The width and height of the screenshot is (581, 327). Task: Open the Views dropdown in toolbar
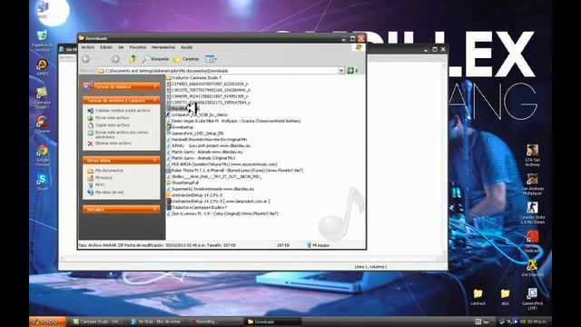212,59
